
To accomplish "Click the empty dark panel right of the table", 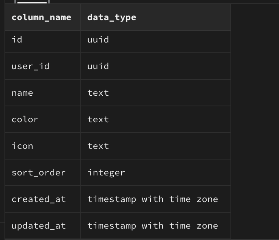I will click(x=255, y=114).
